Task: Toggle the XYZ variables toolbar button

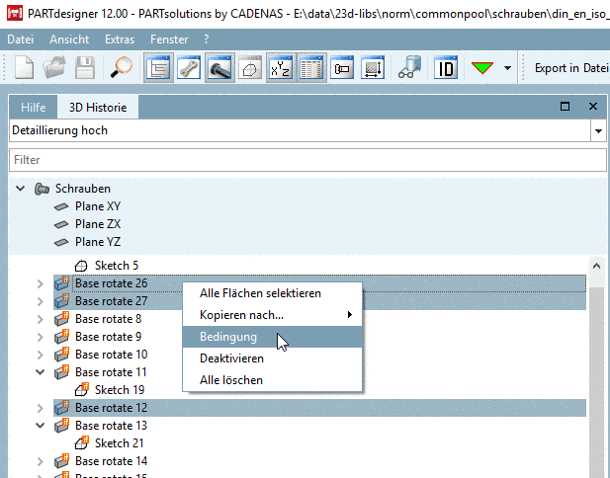Action: pos(281,68)
